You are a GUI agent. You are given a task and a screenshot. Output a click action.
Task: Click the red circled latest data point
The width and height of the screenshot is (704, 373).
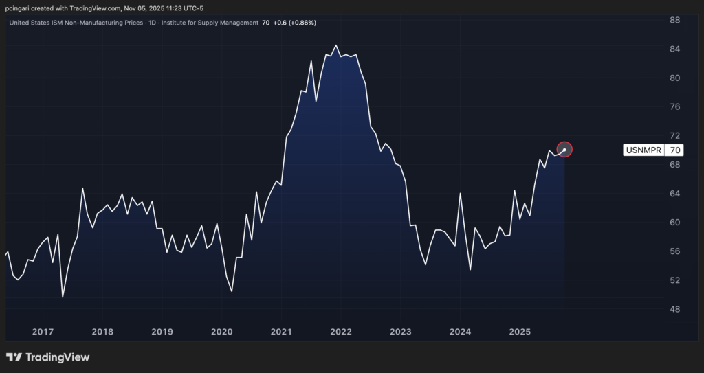(564, 149)
